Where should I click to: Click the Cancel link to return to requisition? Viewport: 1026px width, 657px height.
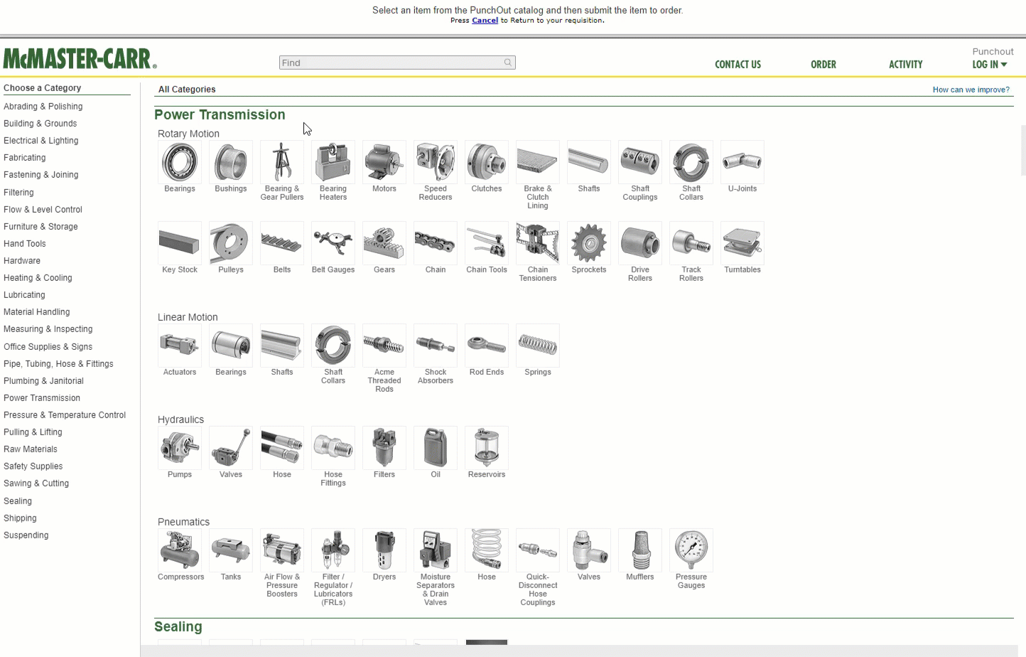click(x=485, y=21)
